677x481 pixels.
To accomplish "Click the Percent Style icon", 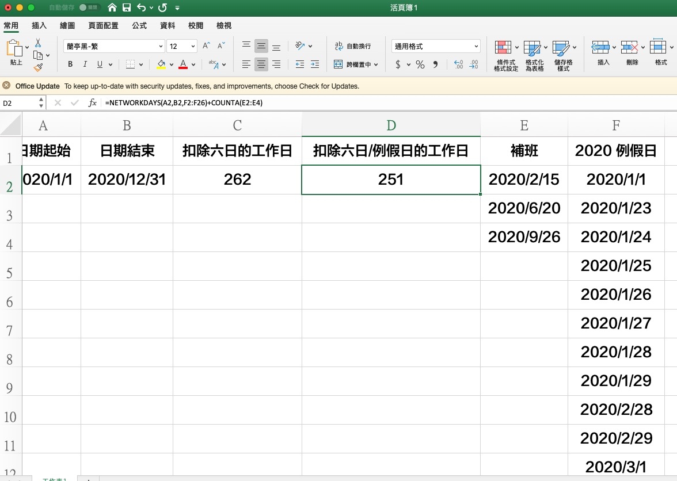I will [x=420, y=65].
